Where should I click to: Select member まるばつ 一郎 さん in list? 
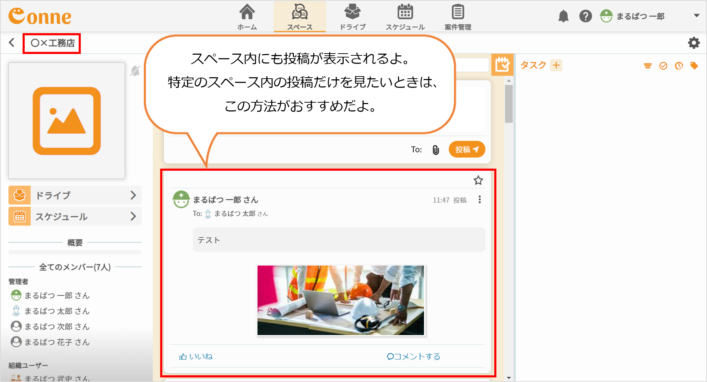click(50, 295)
